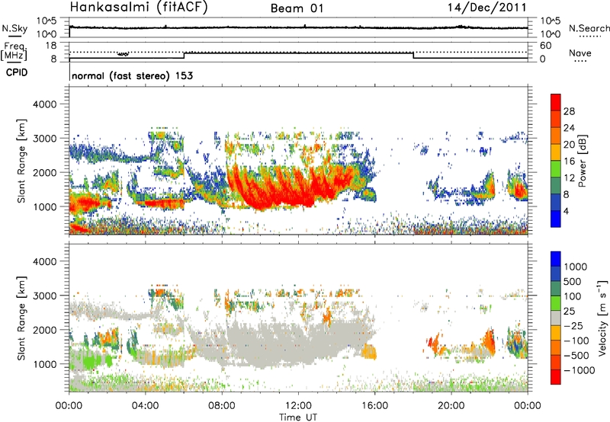Click the 'Velocity [m s⁻¹]' colorbar title
This screenshot has height=422, width=610.
[602, 317]
